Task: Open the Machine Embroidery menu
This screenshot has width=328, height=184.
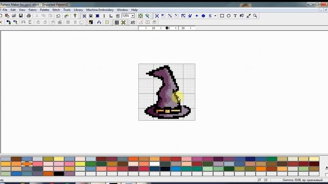Action: (x=100, y=10)
